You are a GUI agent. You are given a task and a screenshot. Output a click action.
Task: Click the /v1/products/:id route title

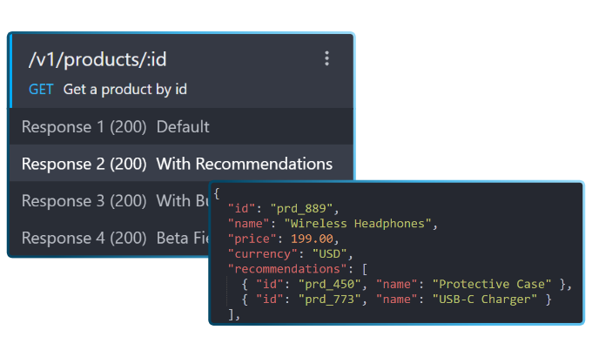click(98, 59)
